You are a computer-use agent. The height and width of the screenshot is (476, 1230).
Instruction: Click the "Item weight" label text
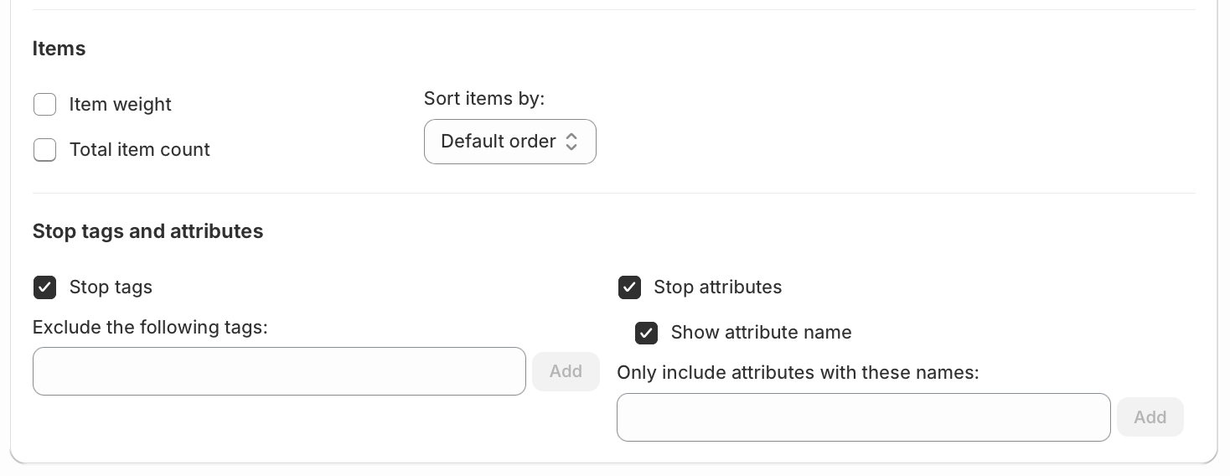120,105
